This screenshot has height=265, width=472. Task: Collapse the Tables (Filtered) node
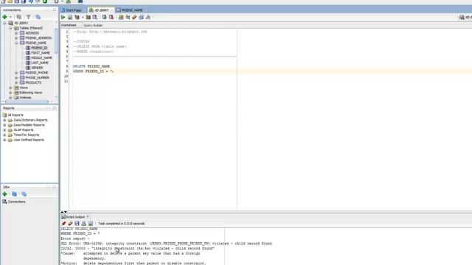click(10, 28)
